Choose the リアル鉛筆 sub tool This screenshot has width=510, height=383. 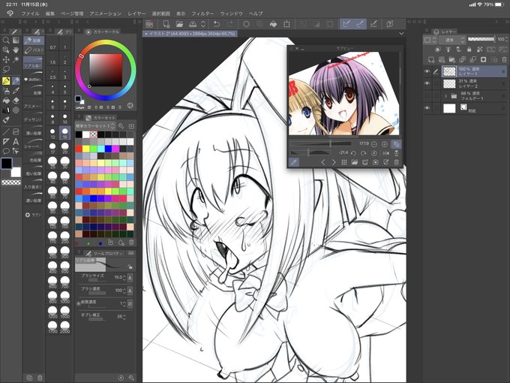coord(33,63)
